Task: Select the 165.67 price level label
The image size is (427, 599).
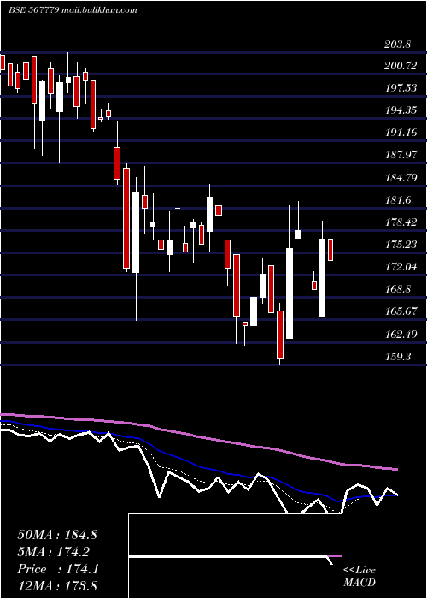Action: (401, 311)
